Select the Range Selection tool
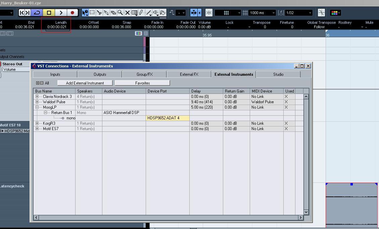Image resolution: width=379 pixels, height=229 pixels. (92, 12)
